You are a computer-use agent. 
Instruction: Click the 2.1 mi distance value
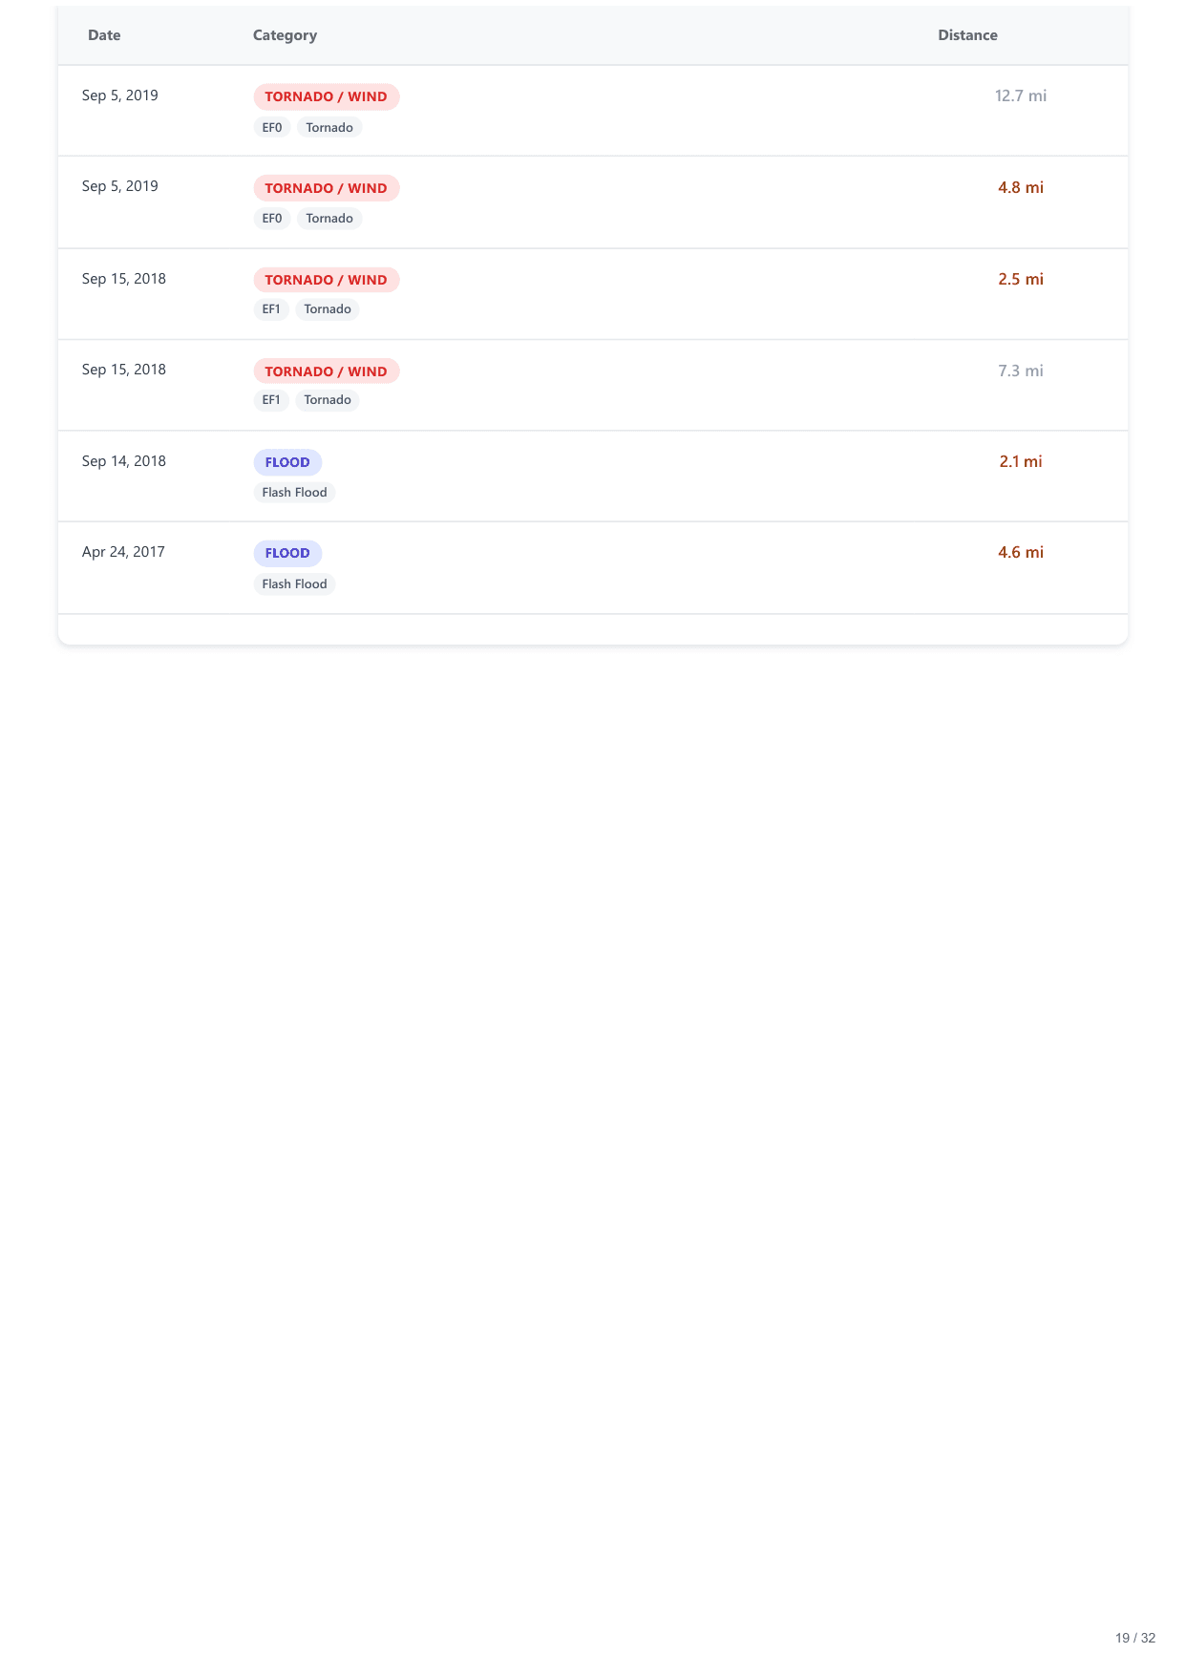1020,461
